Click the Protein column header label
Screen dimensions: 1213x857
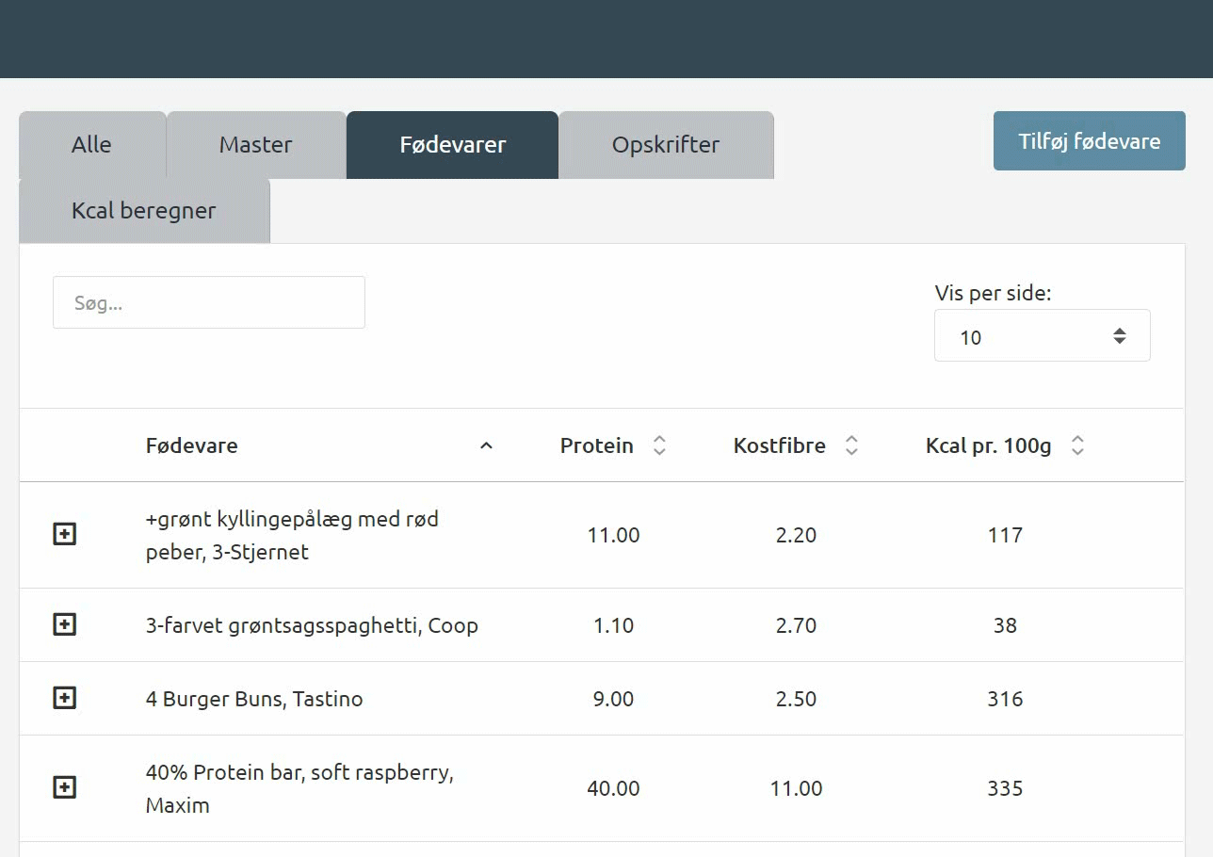click(x=596, y=445)
